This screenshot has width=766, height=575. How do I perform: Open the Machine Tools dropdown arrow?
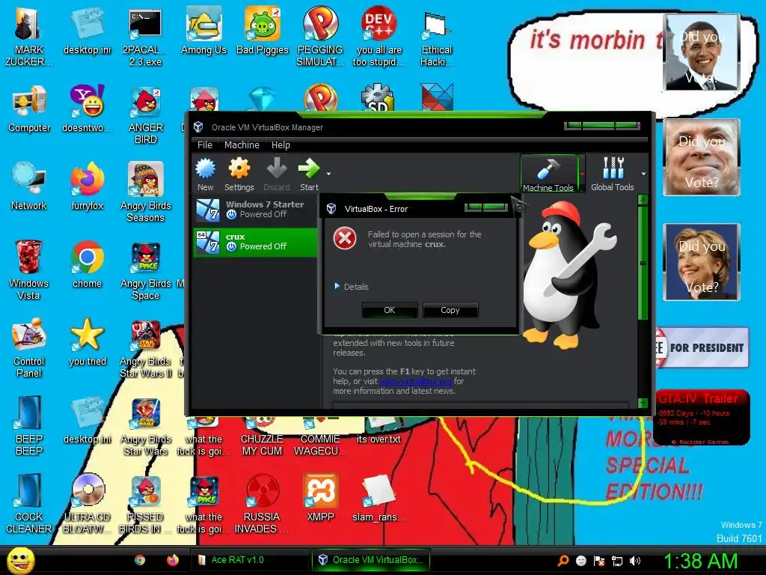[x=581, y=174]
